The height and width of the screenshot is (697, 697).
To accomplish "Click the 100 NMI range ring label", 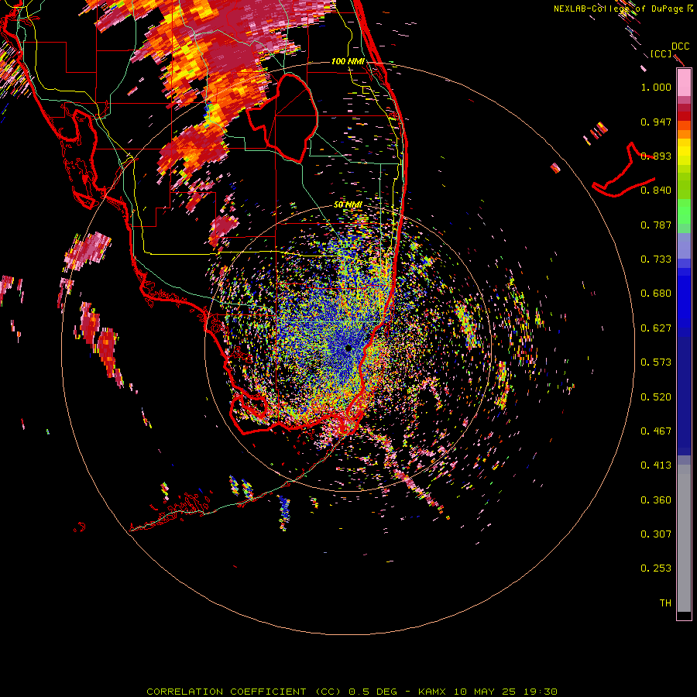I will (348, 61).
